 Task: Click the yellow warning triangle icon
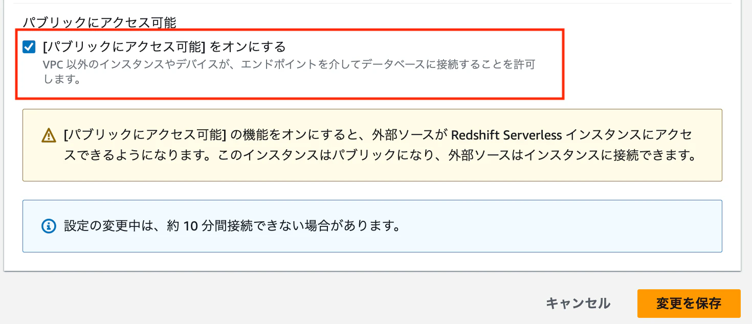click(x=49, y=135)
